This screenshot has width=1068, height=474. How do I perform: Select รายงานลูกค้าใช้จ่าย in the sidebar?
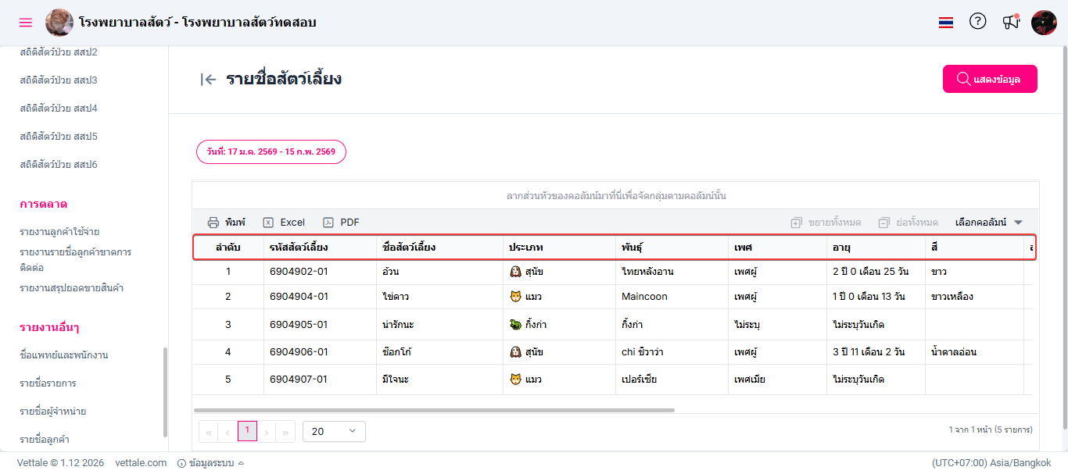[59, 232]
